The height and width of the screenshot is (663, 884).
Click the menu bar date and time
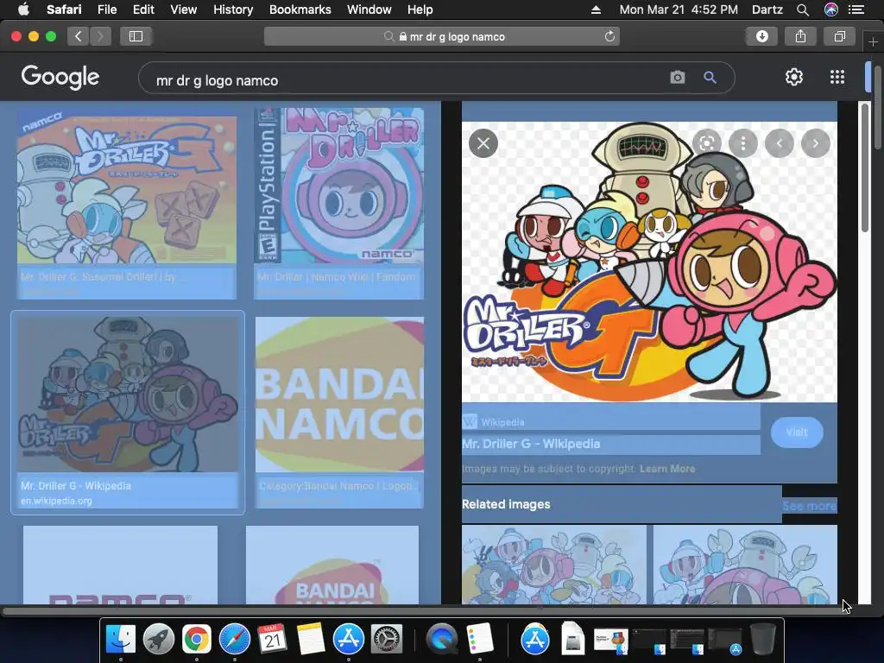[679, 9]
